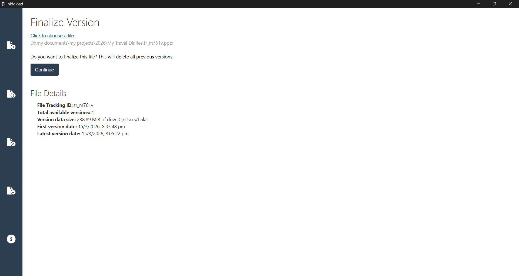Select the First version date entry

[x=81, y=127]
